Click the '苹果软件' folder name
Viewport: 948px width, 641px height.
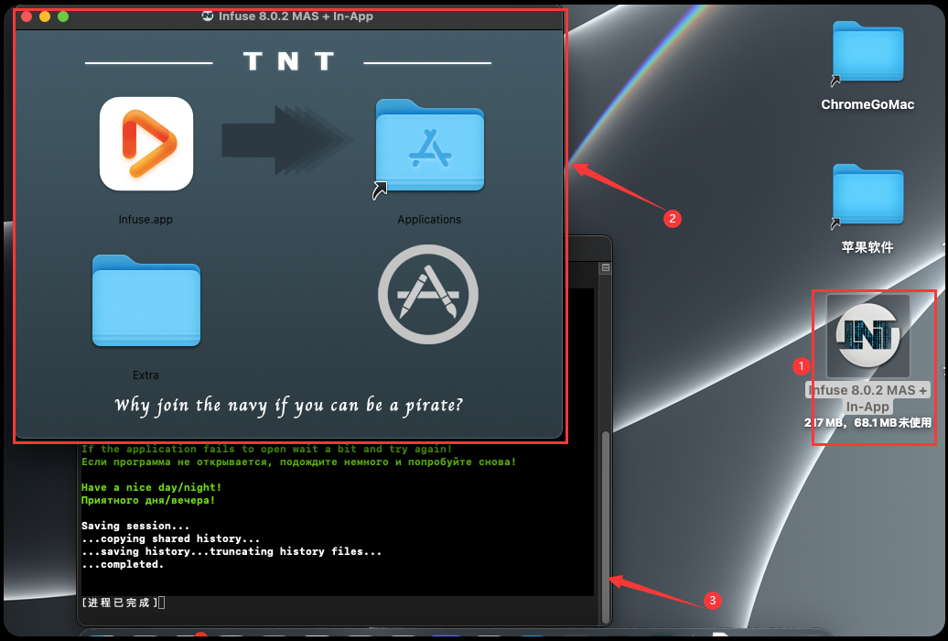[x=867, y=247]
